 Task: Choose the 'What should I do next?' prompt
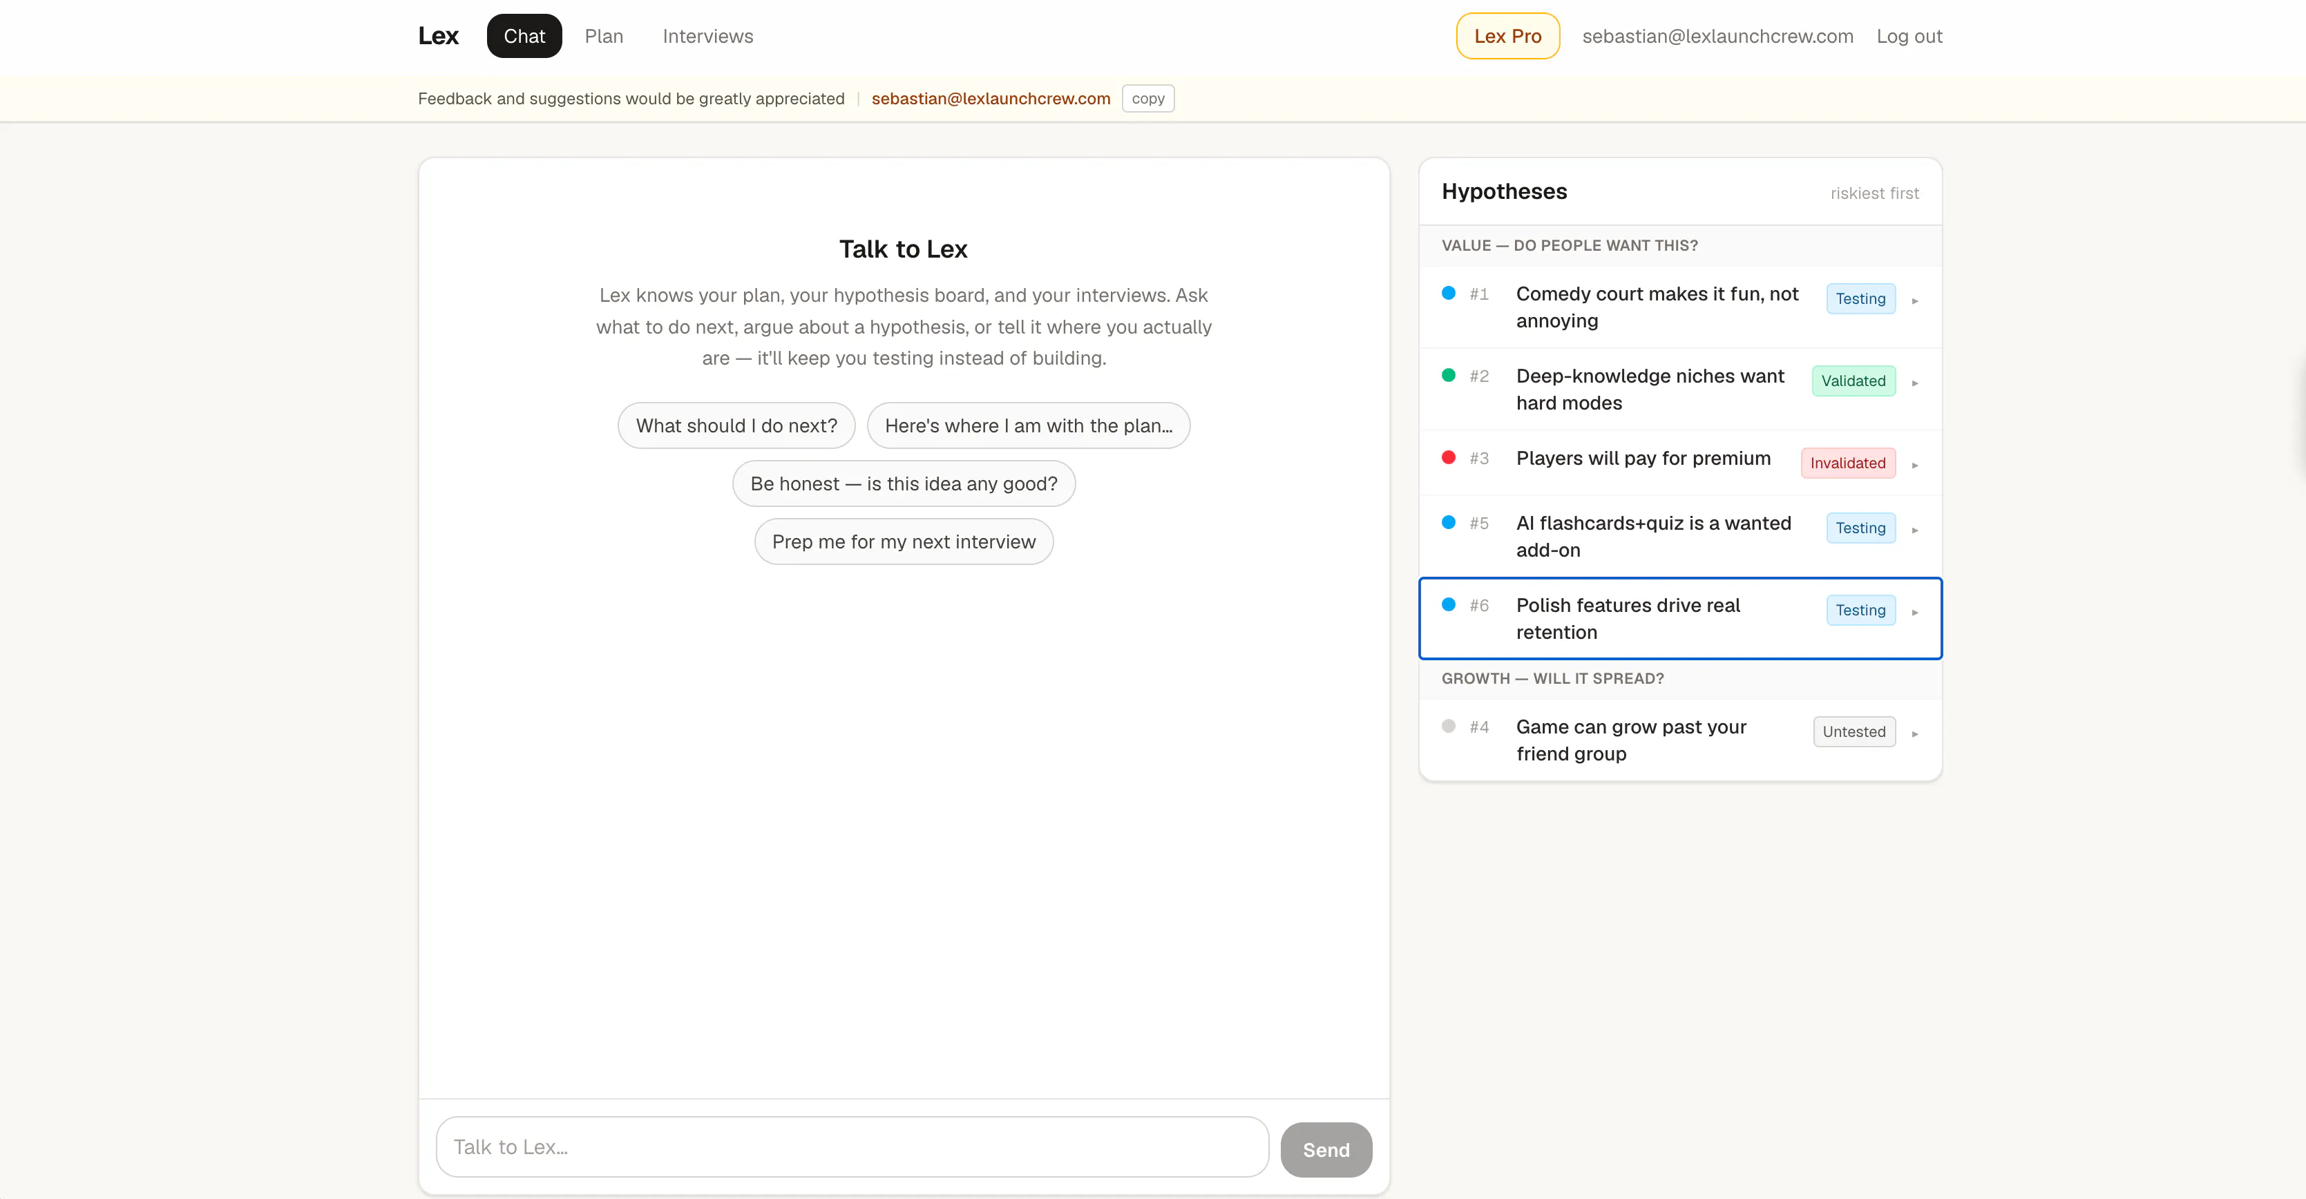[736, 425]
